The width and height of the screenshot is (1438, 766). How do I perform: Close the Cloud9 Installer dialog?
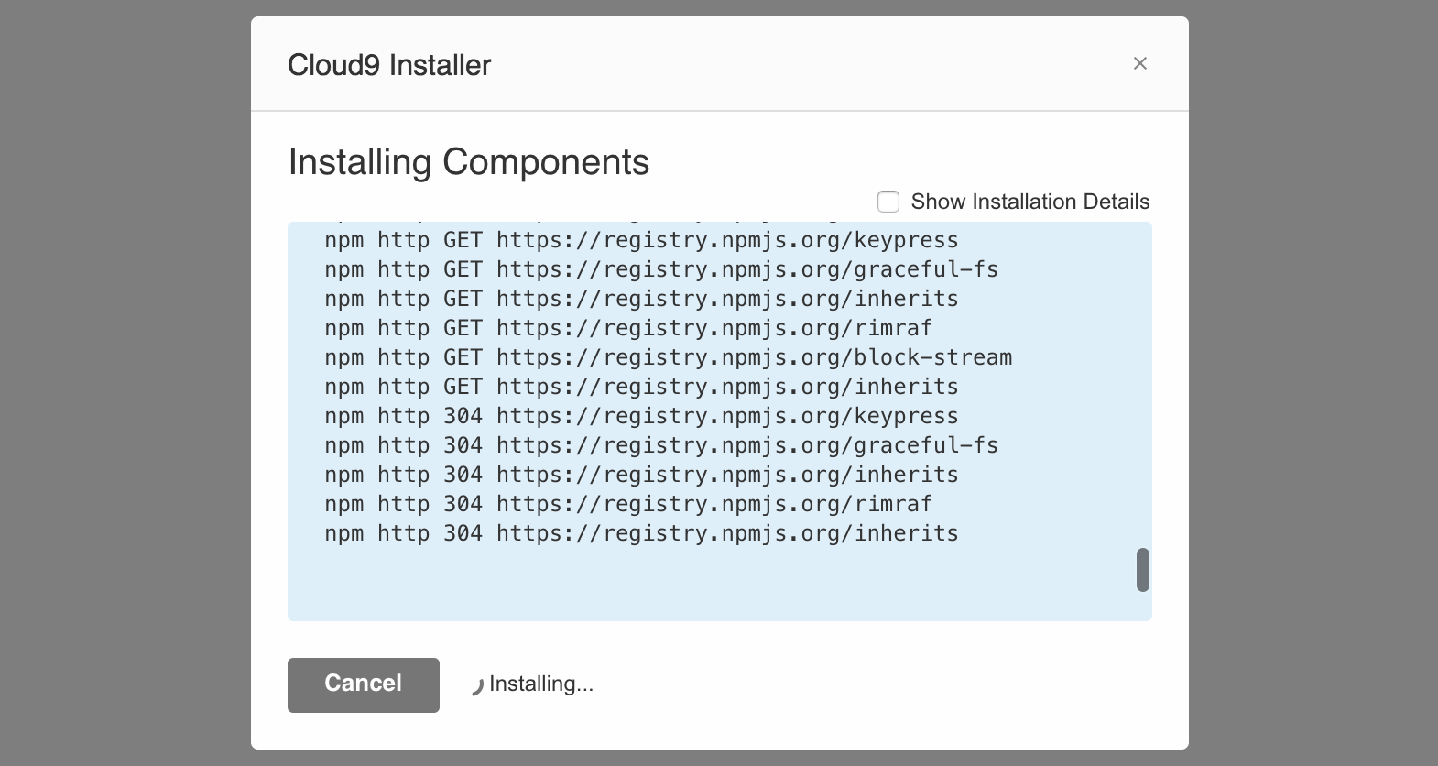(1139, 63)
